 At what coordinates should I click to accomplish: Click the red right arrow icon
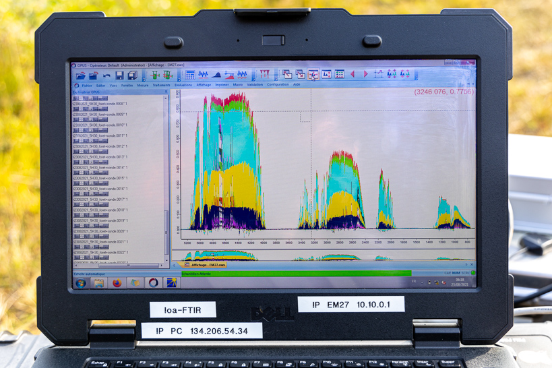pyautogui.click(x=365, y=74)
